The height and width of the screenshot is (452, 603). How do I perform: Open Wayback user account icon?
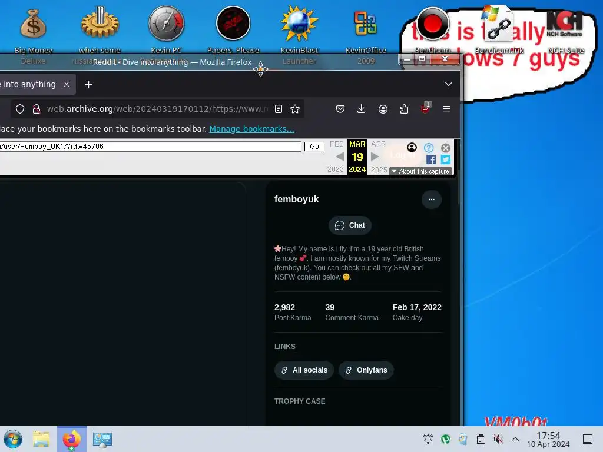point(412,148)
